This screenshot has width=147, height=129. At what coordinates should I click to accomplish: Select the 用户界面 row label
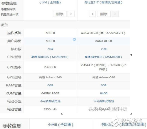pyautogui.click(x=14, y=41)
